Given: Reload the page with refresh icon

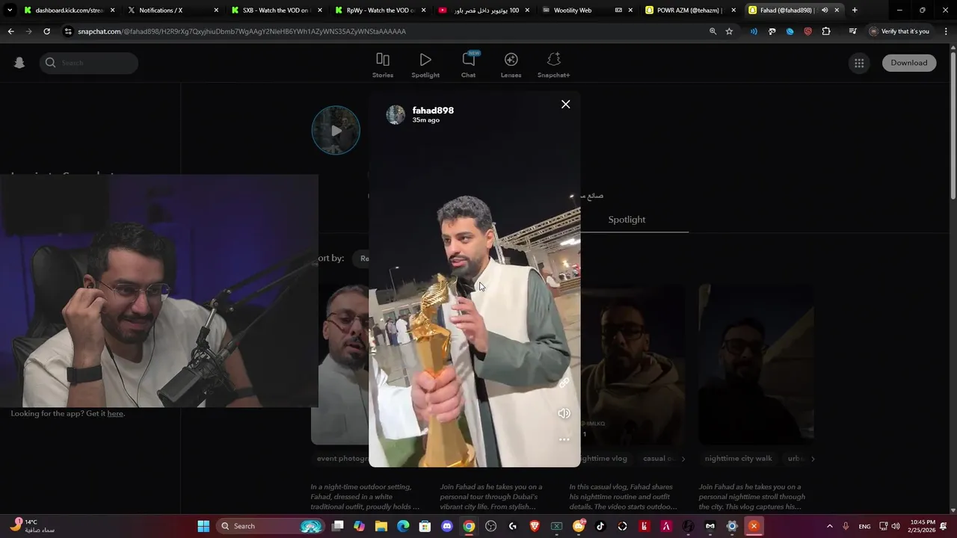Looking at the screenshot, I should (46, 31).
